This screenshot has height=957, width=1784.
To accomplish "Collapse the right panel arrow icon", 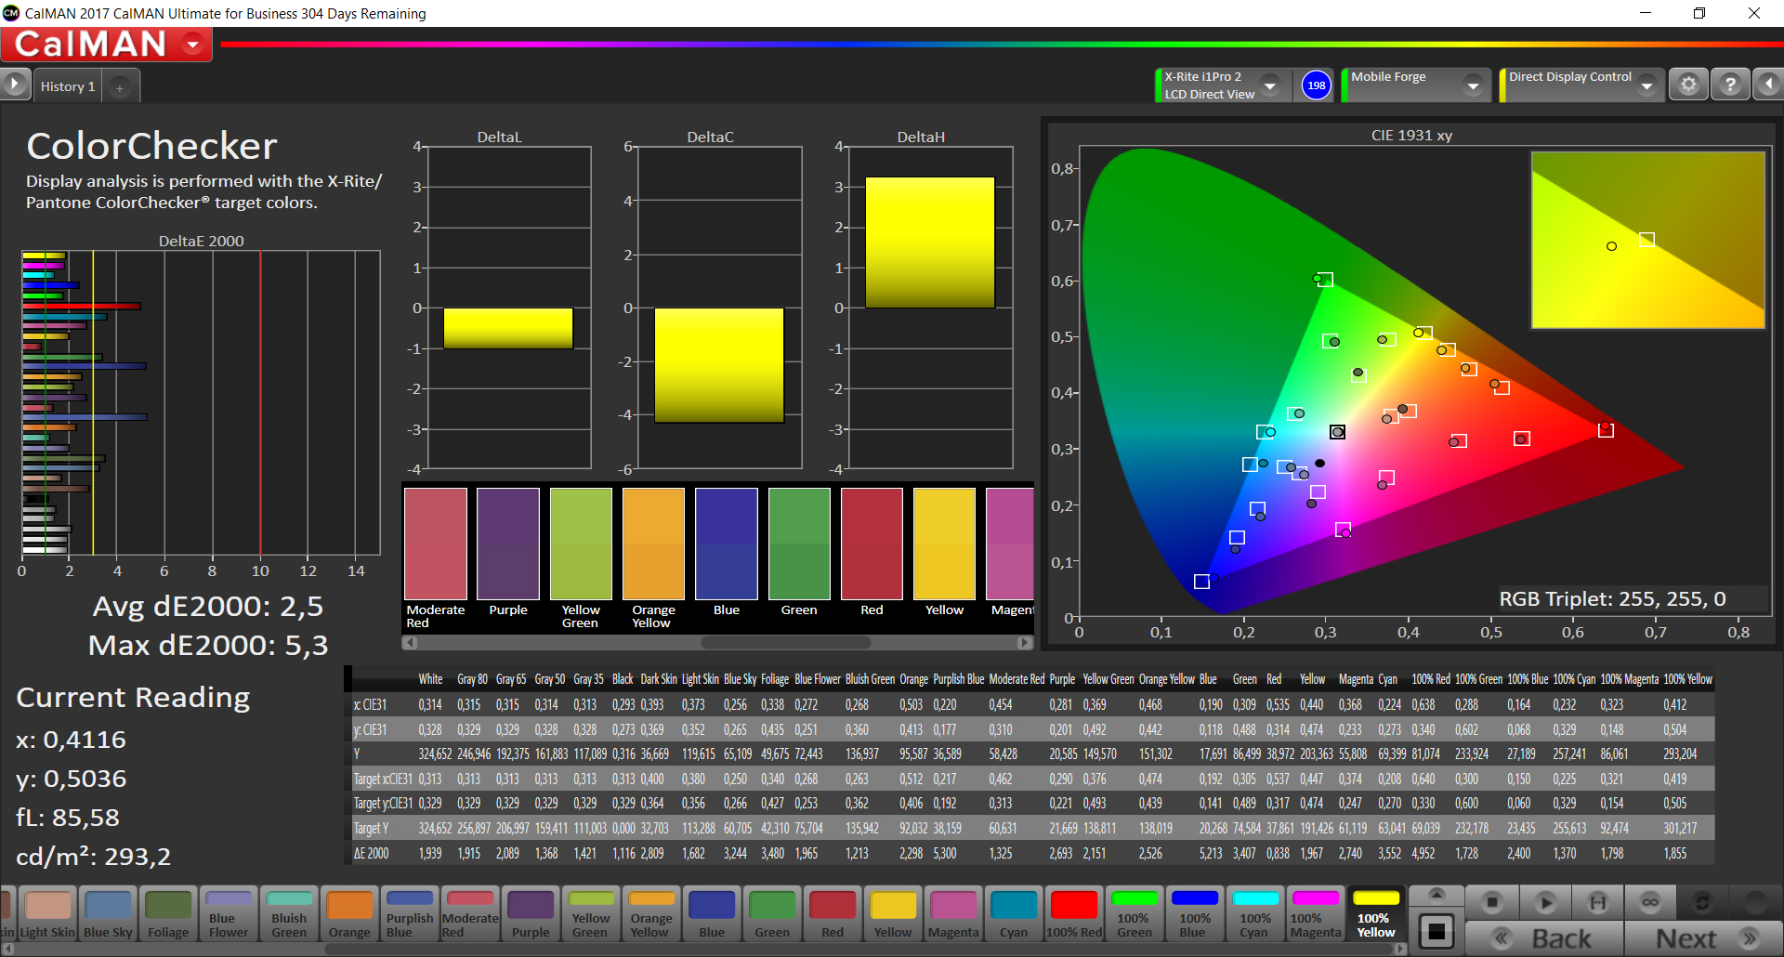I will (x=1767, y=85).
